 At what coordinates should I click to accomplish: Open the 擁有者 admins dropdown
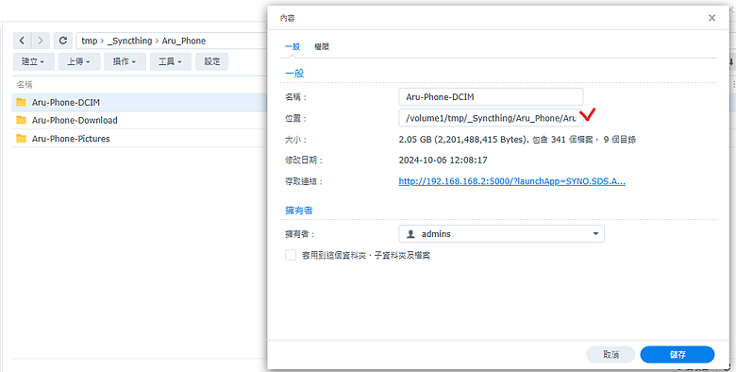[501, 234]
